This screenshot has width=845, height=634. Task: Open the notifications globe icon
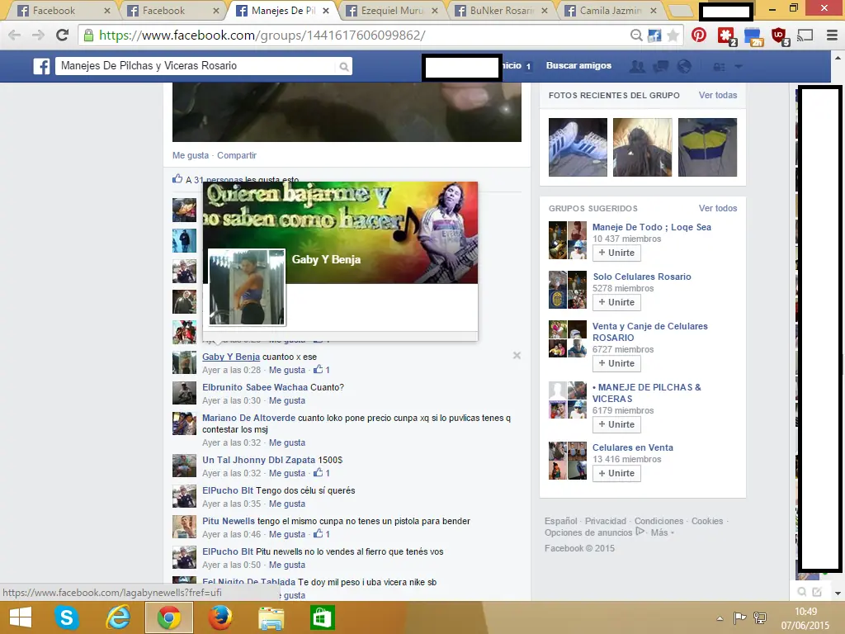[x=684, y=66]
